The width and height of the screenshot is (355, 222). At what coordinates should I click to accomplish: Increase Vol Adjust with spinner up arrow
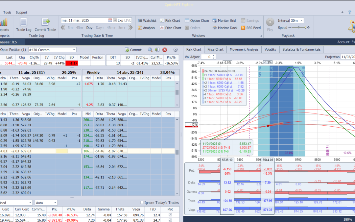(214, 56)
